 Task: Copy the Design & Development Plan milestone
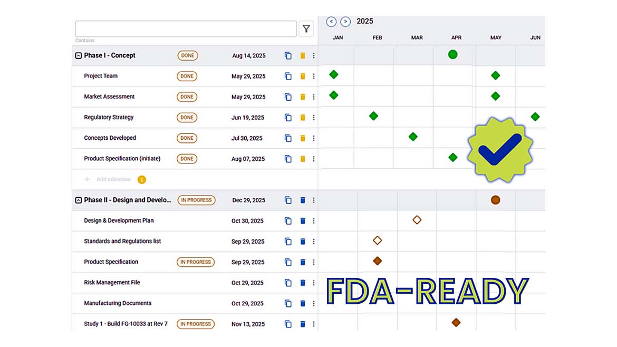point(288,221)
